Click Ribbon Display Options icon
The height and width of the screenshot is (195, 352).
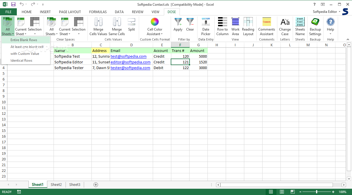[x=323, y=4]
